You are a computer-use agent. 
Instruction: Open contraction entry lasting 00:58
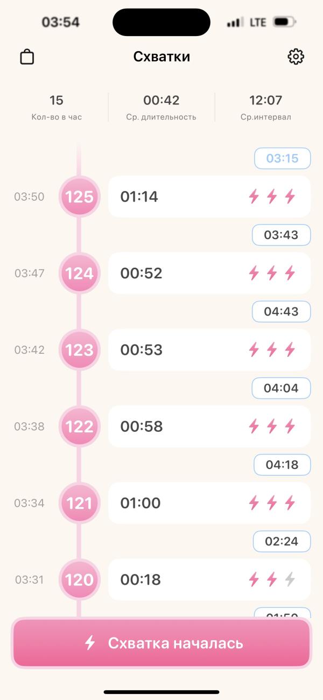tap(209, 426)
